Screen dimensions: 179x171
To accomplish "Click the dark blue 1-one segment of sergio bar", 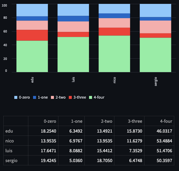I will point(155,19).
